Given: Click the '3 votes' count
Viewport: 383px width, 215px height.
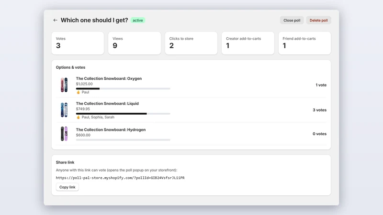Looking at the screenshot, I should [x=319, y=110].
